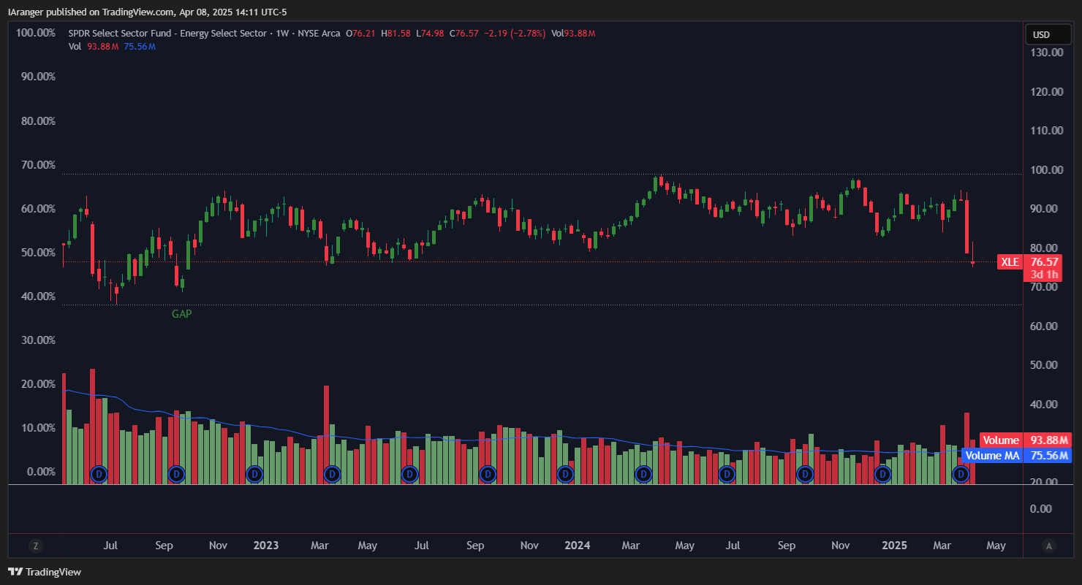
Task: Click the TradingView logo
Action: pos(45,572)
